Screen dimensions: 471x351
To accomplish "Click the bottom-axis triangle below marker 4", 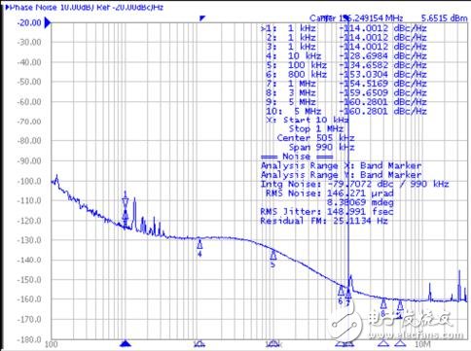I will 199,343.
